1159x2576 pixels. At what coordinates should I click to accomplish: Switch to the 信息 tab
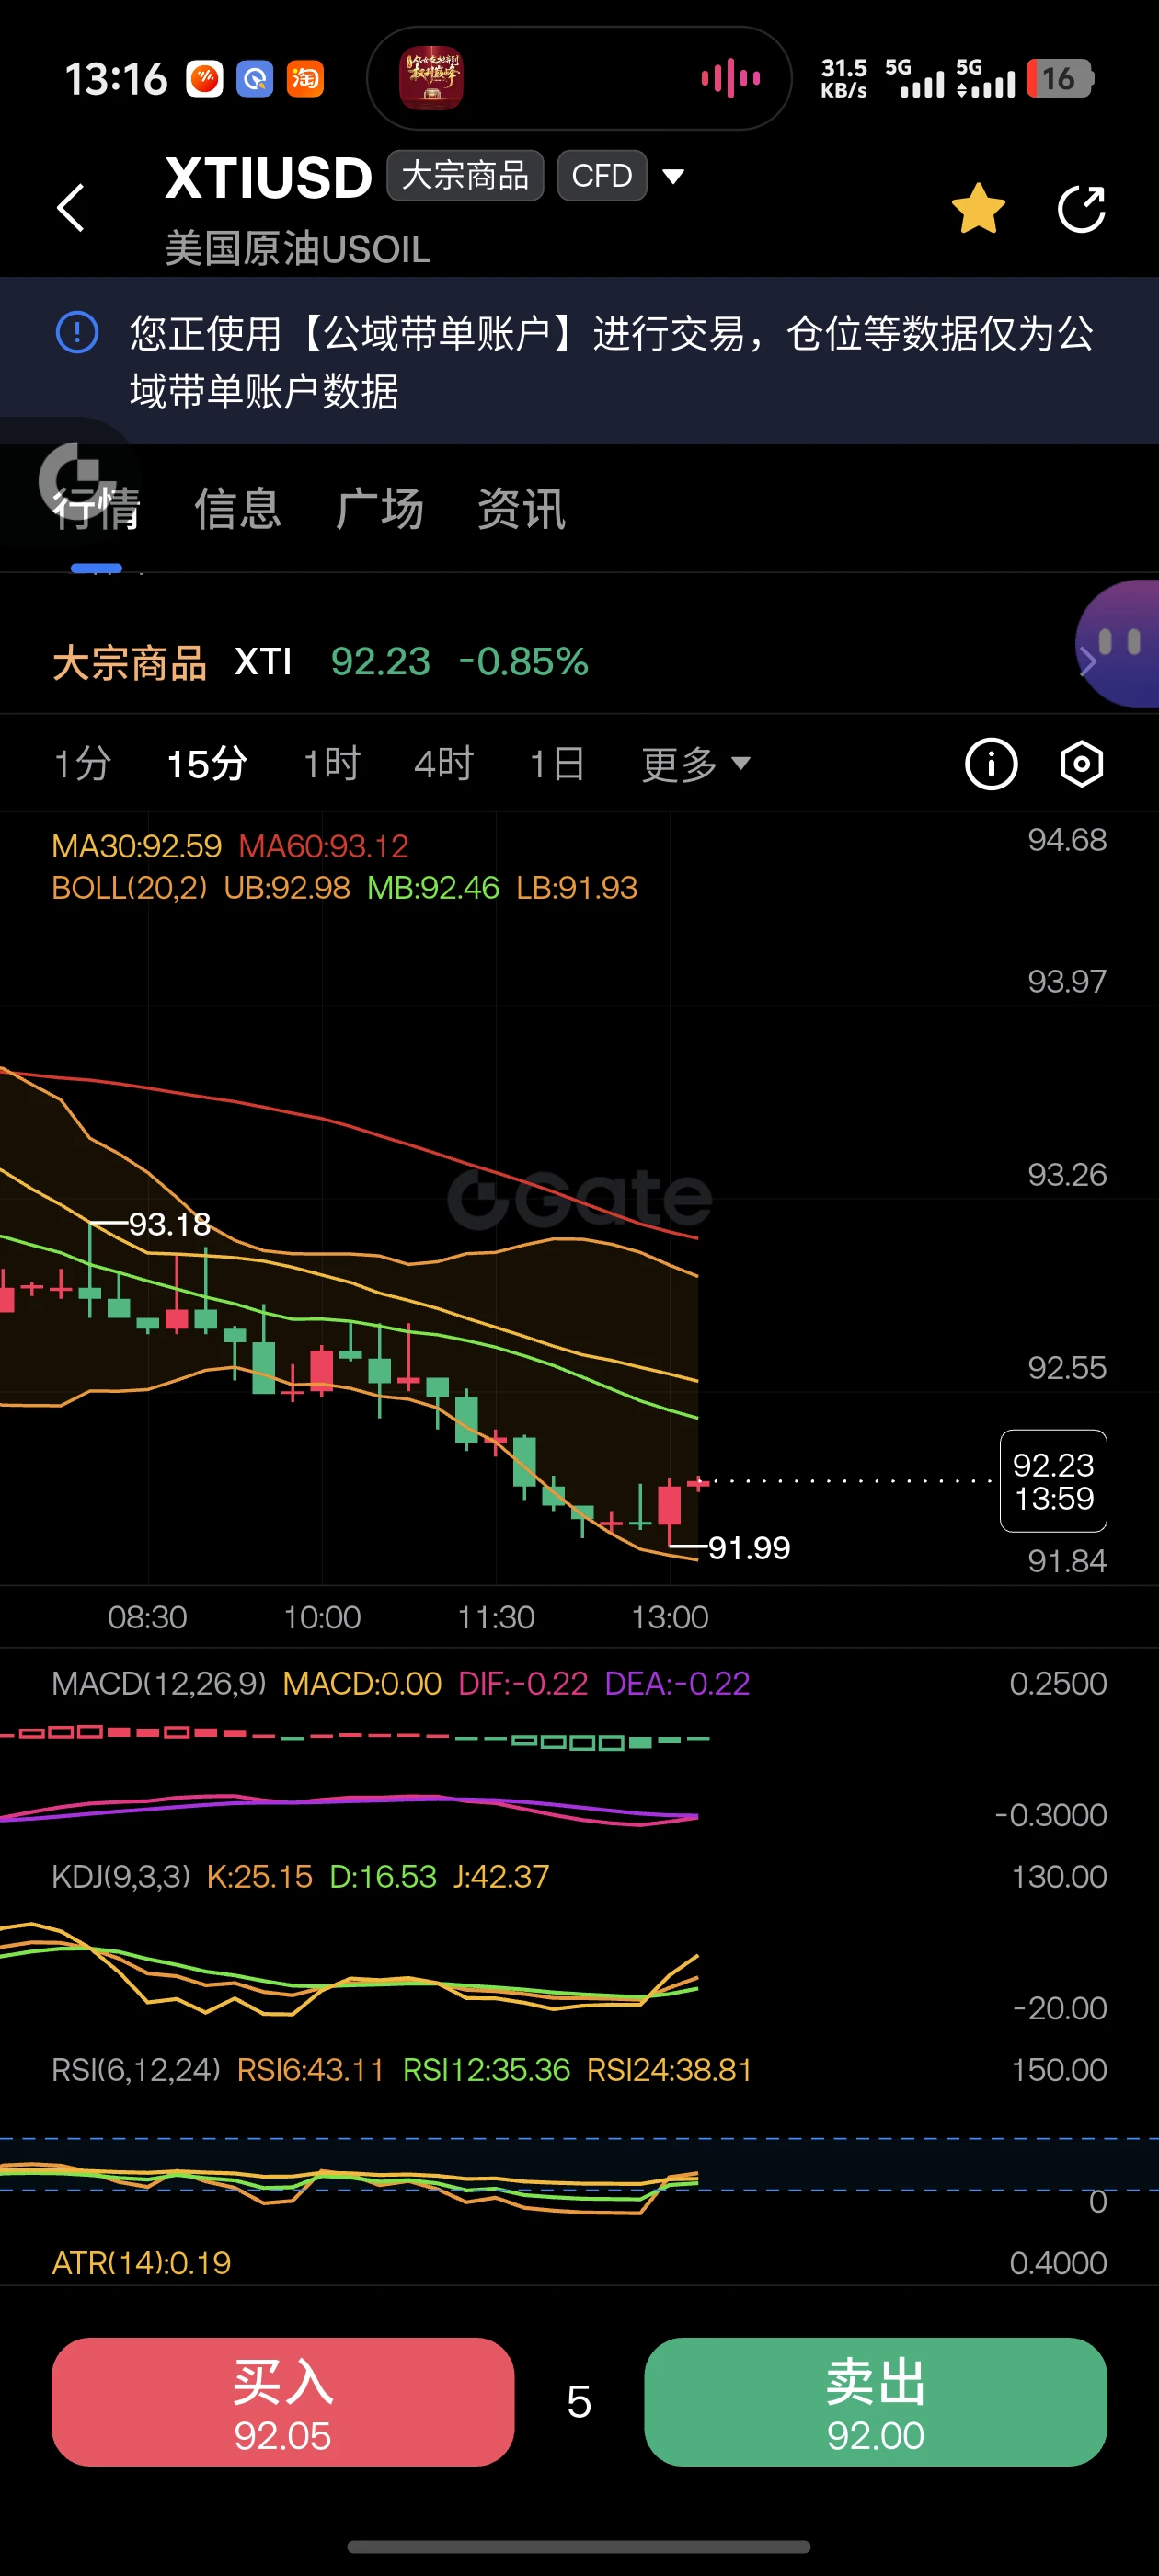237,509
